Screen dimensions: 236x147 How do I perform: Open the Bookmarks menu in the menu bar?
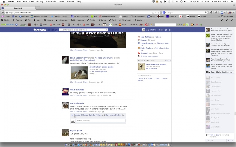(51, 1)
